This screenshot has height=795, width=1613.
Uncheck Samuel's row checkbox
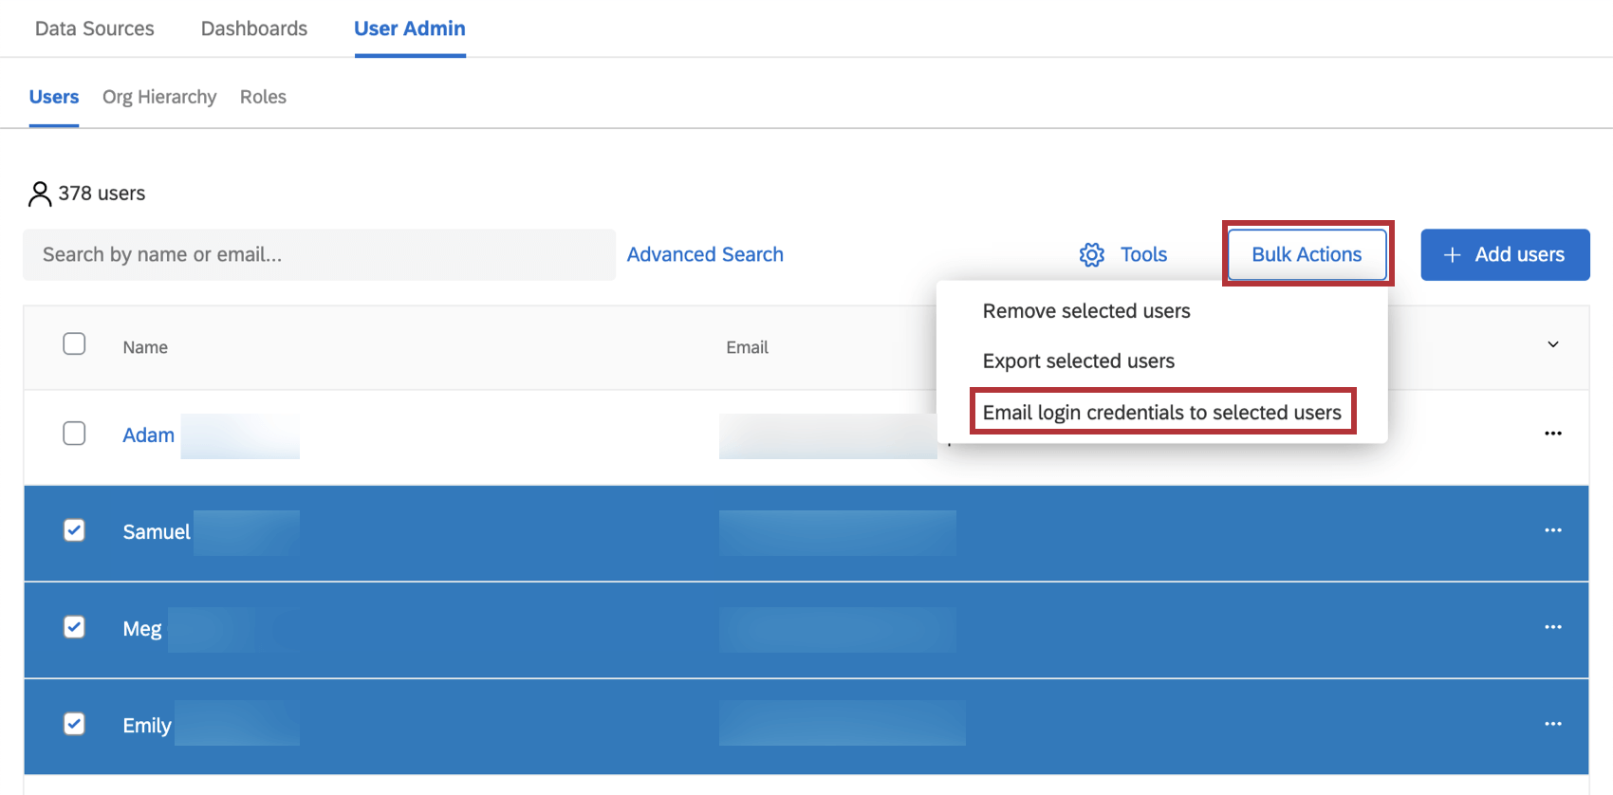tap(74, 530)
